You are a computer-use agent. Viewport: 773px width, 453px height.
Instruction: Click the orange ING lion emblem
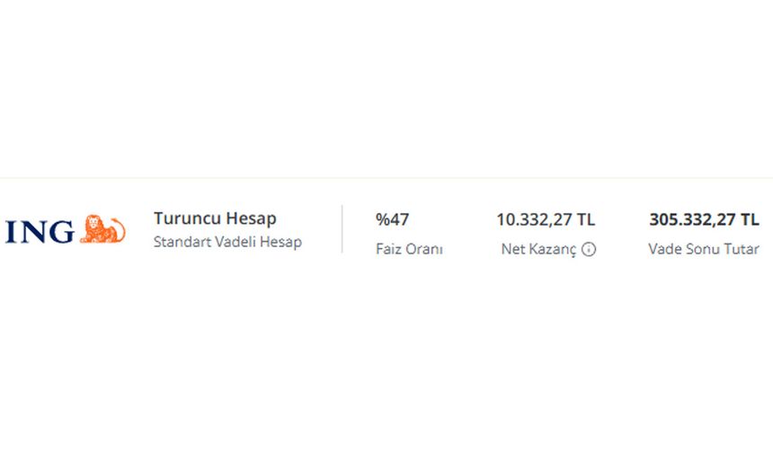click(x=102, y=229)
